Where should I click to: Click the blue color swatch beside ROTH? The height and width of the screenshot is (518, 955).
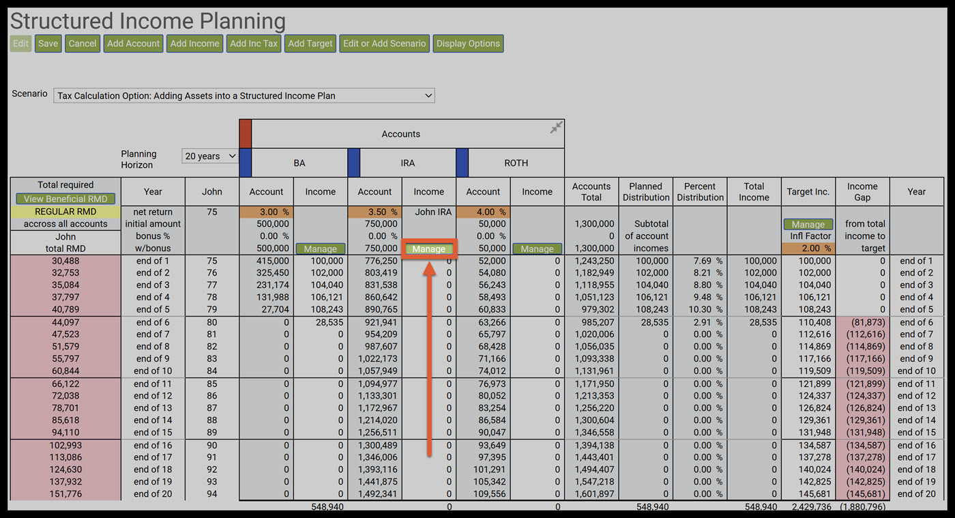[462, 163]
